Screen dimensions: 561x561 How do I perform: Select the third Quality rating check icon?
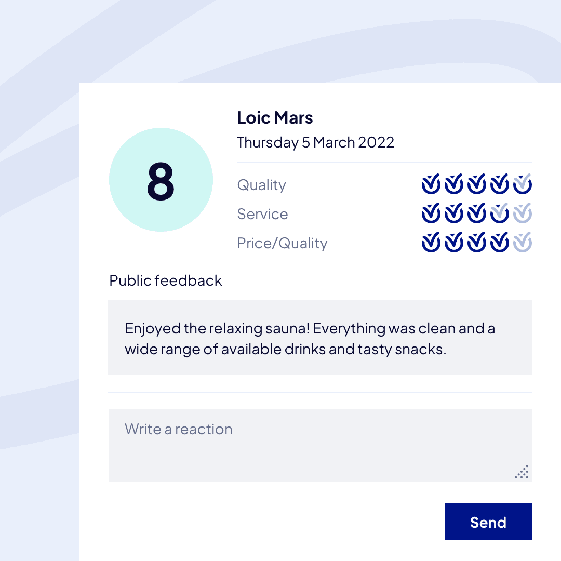(x=476, y=184)
